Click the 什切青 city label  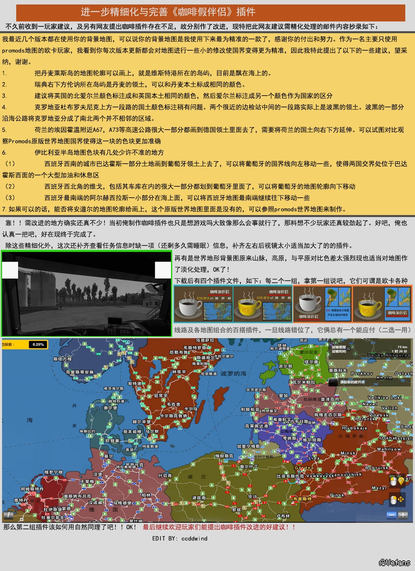pyautogui.click(x=165, y=475)
